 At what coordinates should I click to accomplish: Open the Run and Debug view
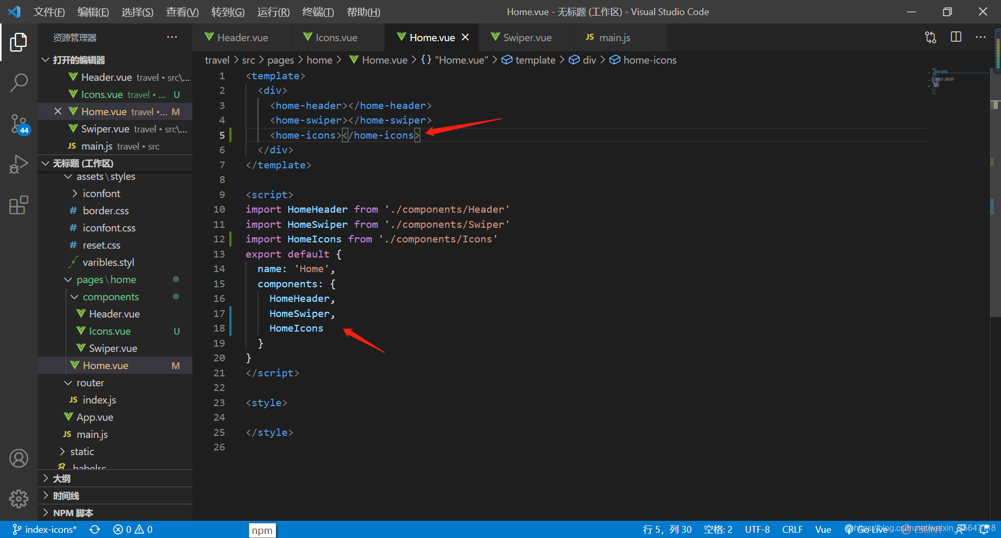19,164
